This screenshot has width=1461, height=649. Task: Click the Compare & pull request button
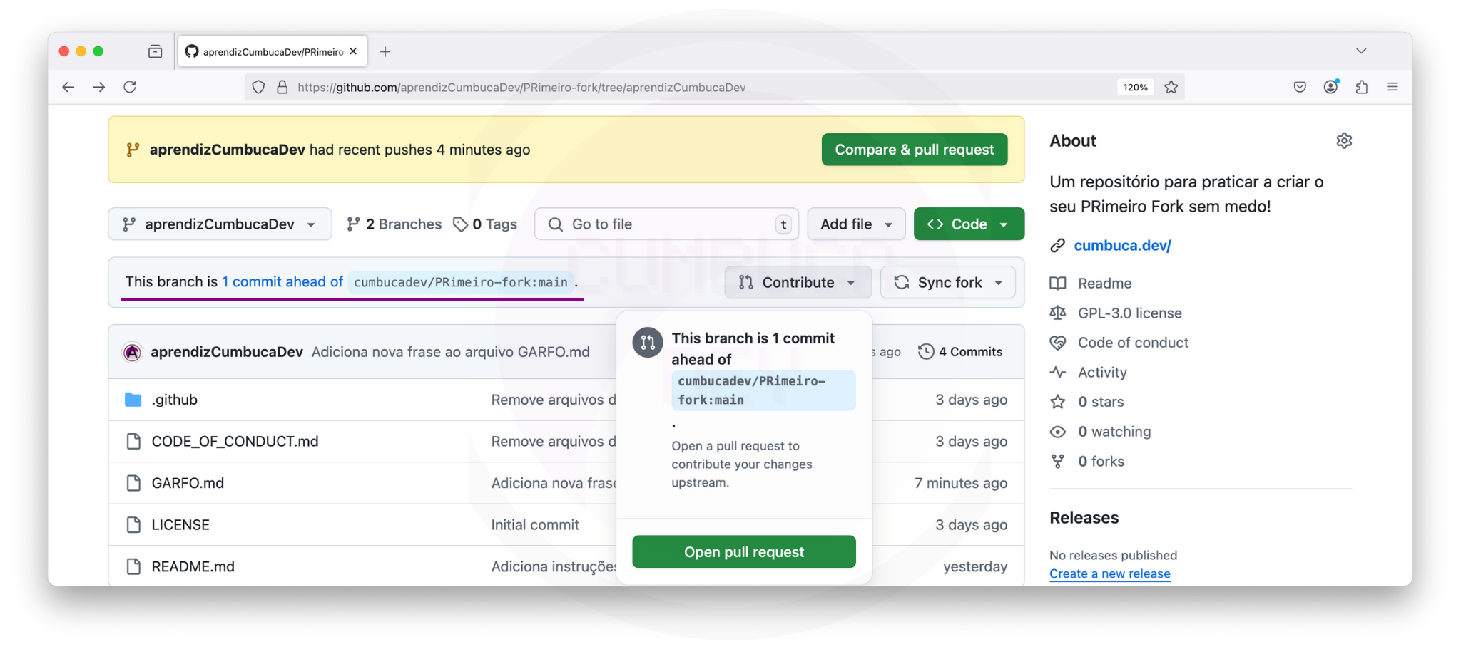(x=914, y=150)
